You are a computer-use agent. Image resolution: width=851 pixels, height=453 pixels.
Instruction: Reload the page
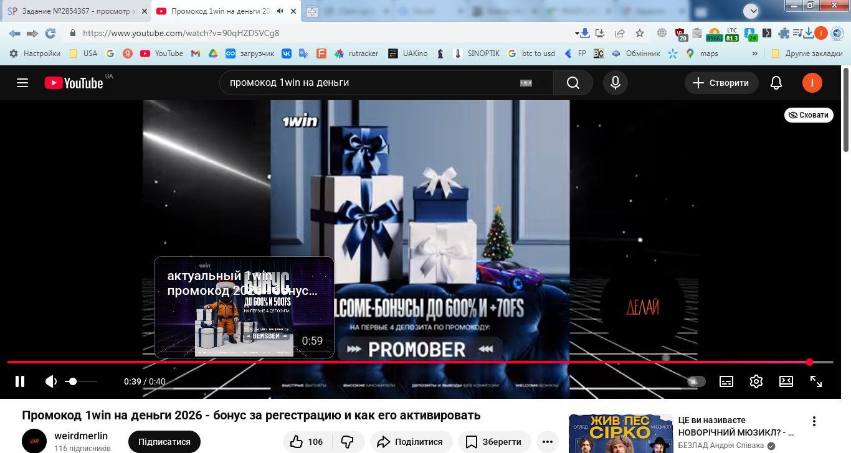pos(50,33)
